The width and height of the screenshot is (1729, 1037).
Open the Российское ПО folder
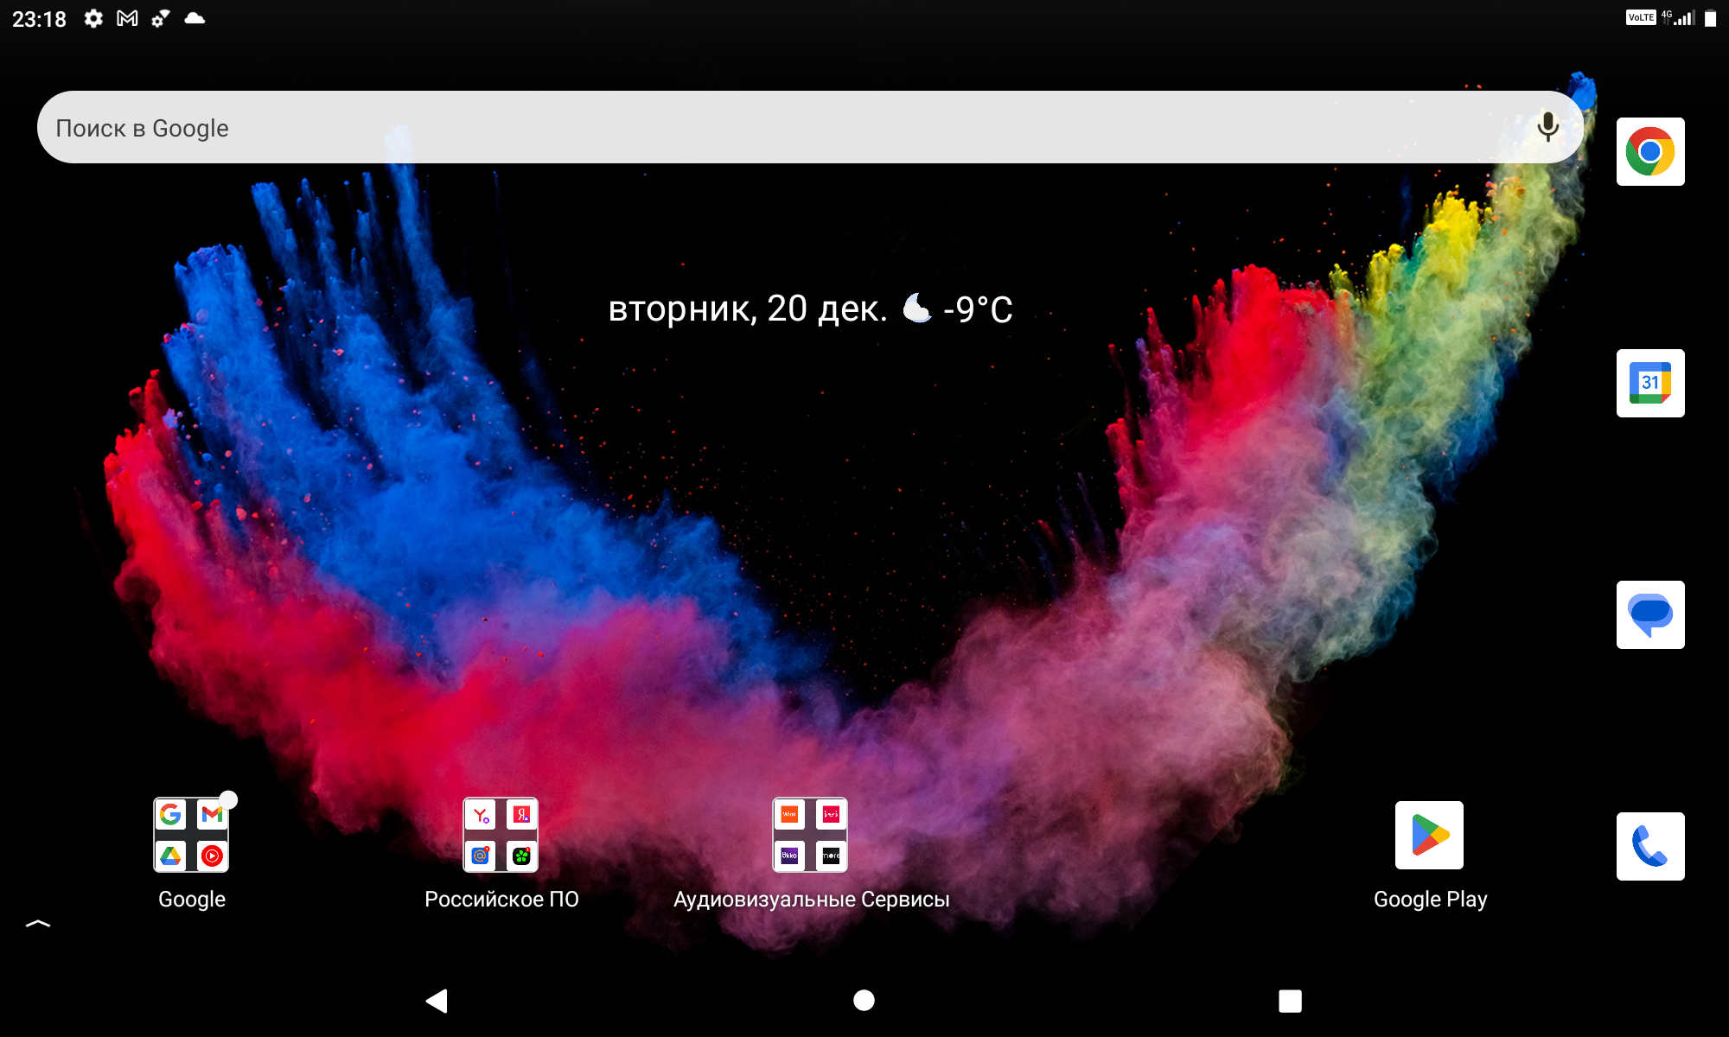[501, 836]
